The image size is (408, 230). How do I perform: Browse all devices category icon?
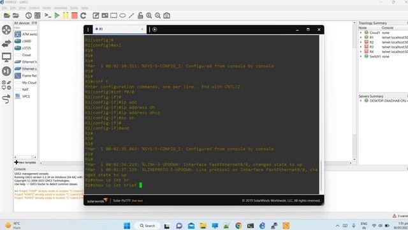coord(6,85)
